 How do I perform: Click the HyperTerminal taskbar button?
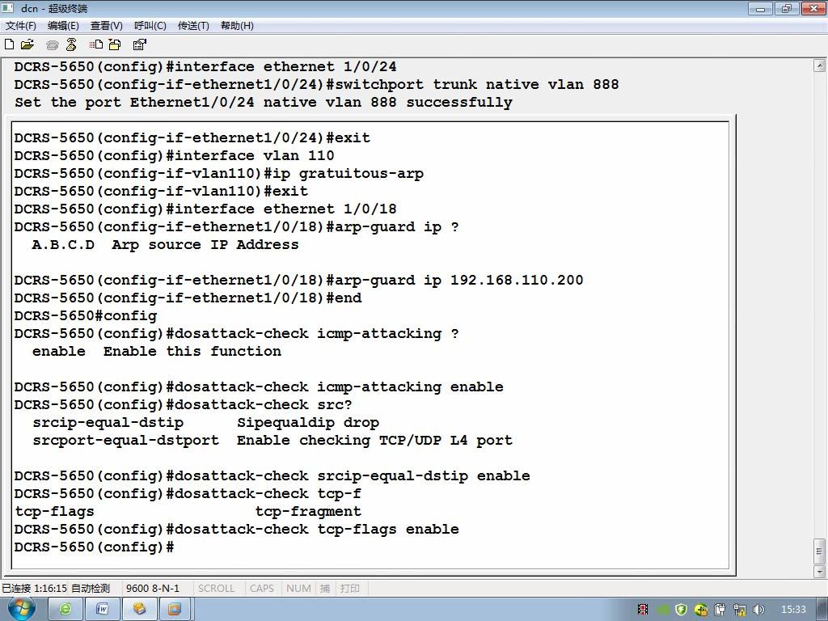tap(139, 610)
